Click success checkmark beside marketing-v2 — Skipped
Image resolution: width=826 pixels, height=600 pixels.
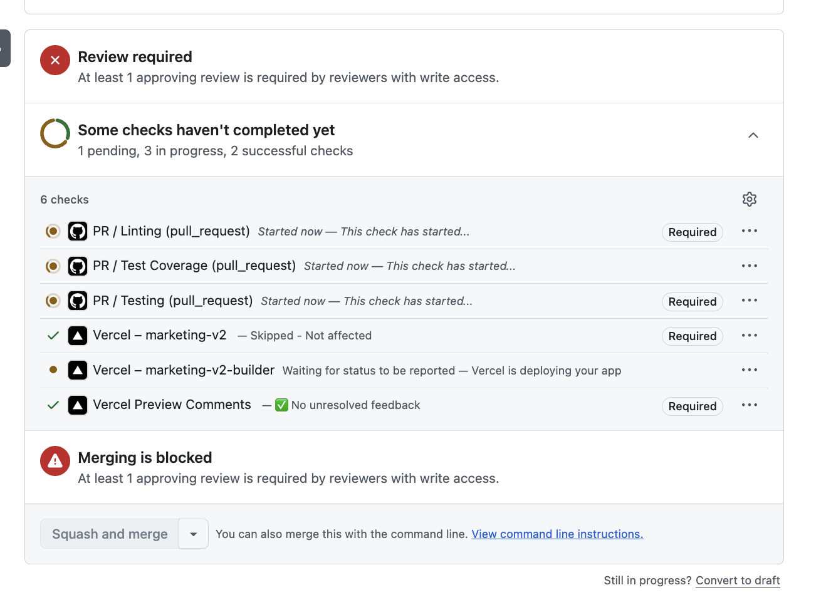coord(53,336)
